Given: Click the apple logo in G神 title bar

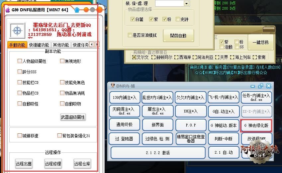Looking at the screenshot, I should [x=8, y=10].
